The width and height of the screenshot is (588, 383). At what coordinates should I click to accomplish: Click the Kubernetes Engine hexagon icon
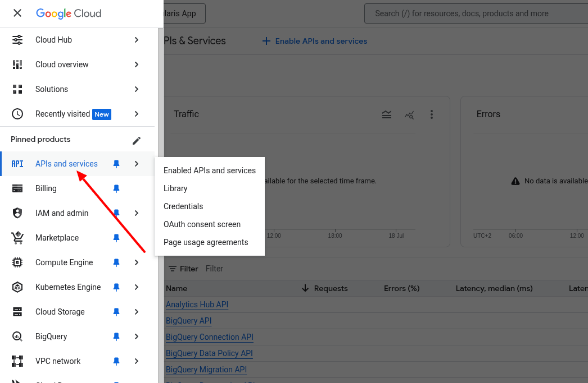click(x=17, y=287)
